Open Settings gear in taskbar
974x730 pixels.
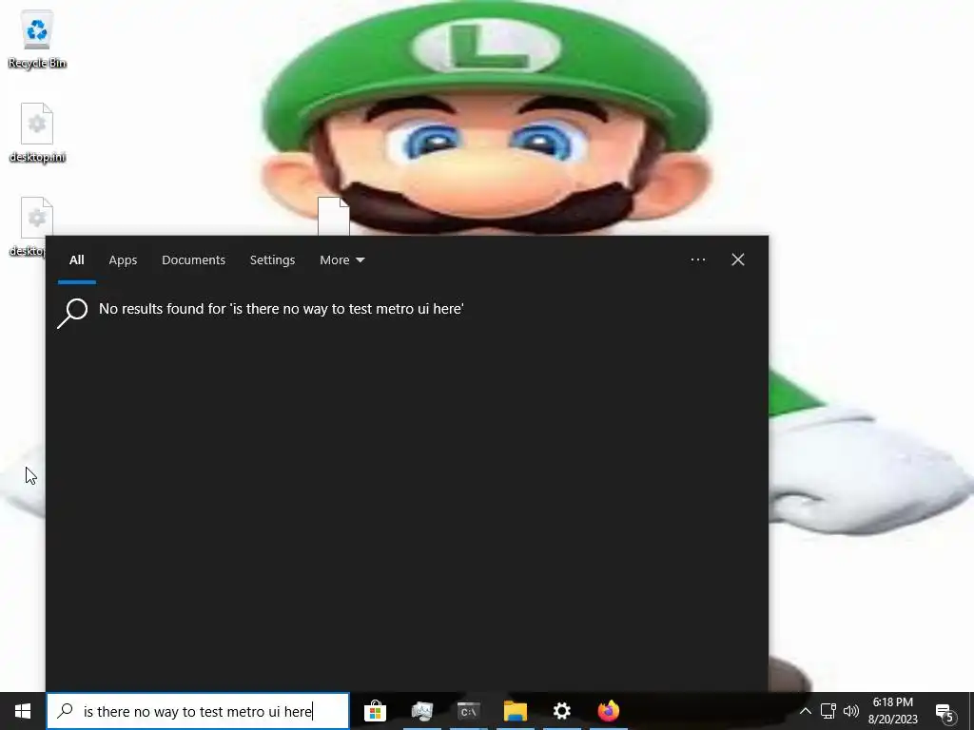pyautogui.click(x=561, y=711)
